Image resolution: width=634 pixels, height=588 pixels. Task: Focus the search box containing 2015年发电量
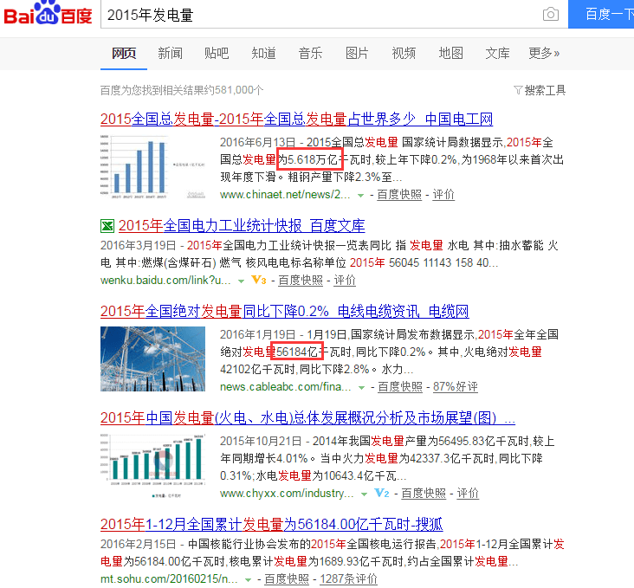pyautogui.click(x=320, y=15)
